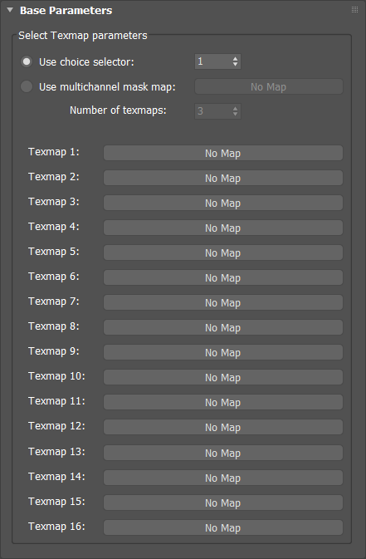Select the Use choice selector radio button
This screenshot has height=559, width=366.
(x=27, y=61)
